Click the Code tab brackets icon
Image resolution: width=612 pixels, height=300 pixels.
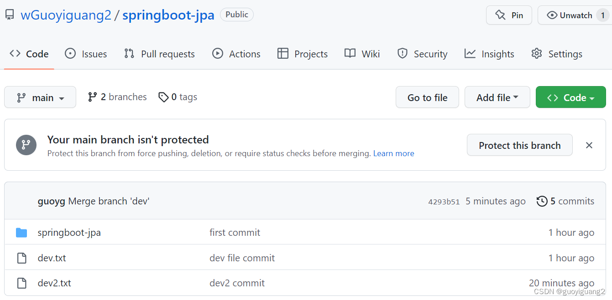(x=15, y=54)
